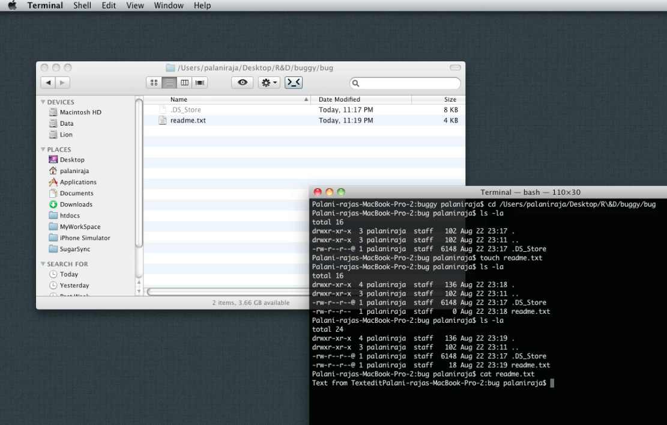Viewport: 667px width, 425px height.
Task: Open the Window menu
Action: point(169,5)
